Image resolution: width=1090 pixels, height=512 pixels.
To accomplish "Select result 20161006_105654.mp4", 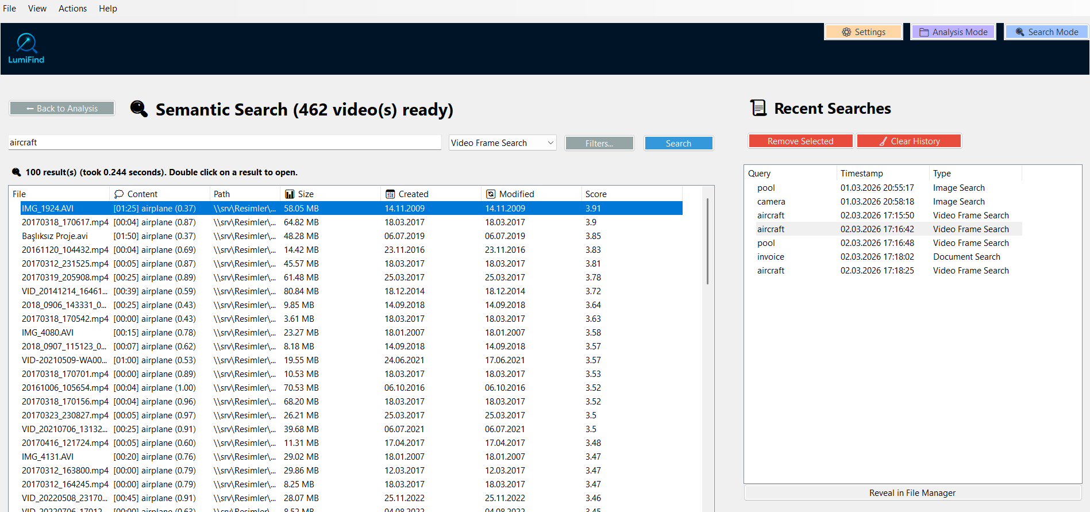I will tap(351, 388).
